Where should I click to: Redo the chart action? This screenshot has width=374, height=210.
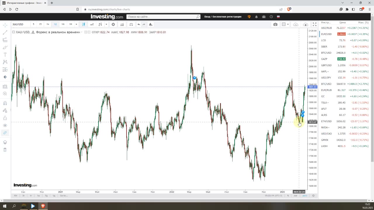(x=144, y=24)
